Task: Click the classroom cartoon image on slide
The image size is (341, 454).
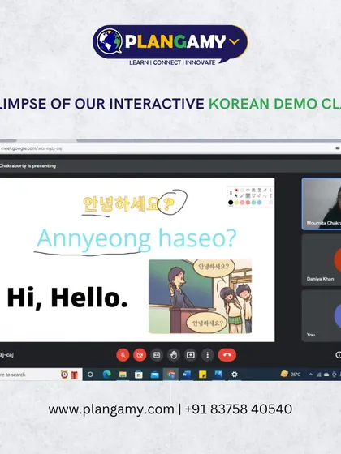Action: coord(200,296)
